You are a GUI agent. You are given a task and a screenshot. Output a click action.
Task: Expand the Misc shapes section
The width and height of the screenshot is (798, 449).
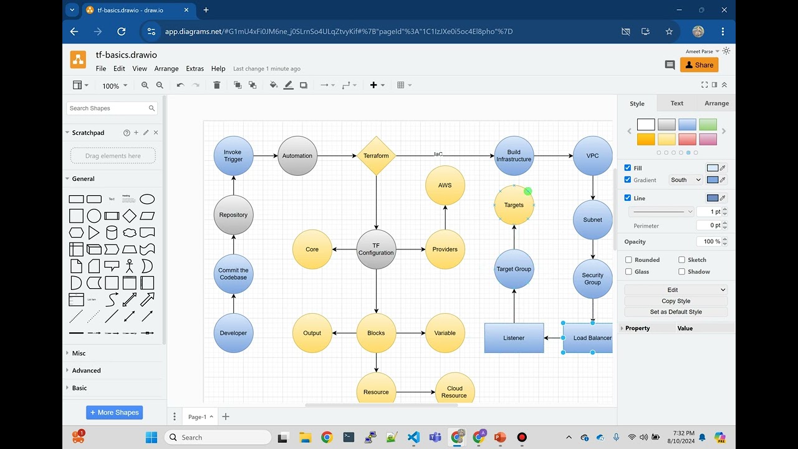[79, 353]
